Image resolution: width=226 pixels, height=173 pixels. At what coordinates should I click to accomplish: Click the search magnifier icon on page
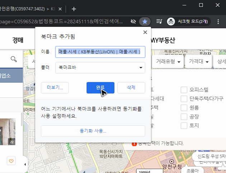(14, 59)
